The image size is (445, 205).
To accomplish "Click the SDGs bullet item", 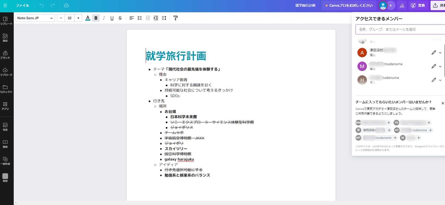I will pos(175,95).
